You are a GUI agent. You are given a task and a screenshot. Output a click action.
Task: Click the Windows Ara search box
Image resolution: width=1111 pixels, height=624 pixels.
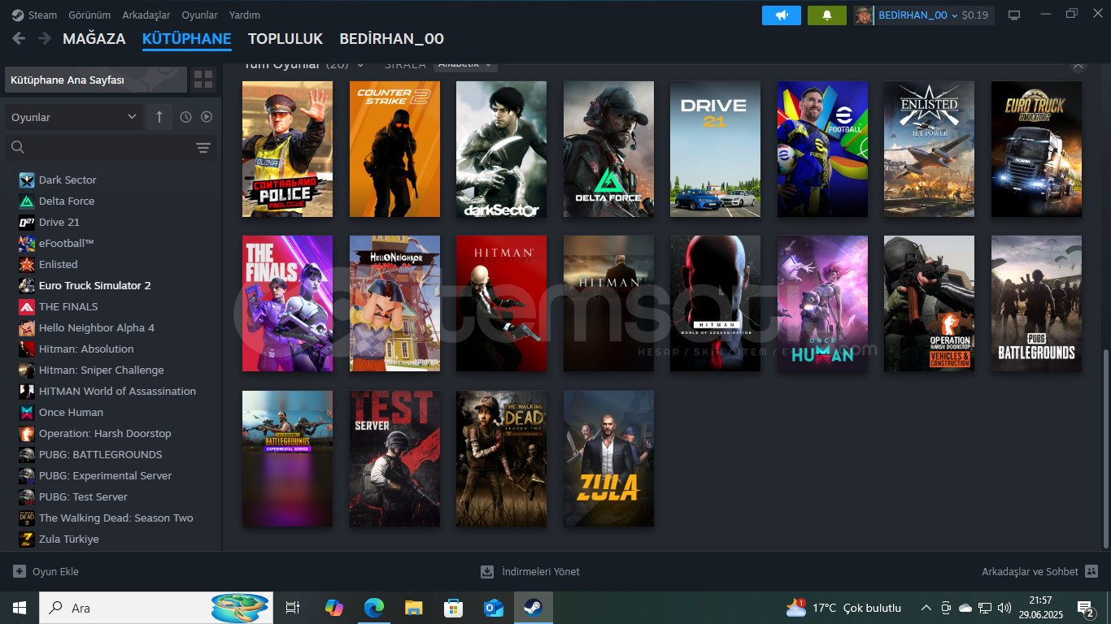click(156, 608)
